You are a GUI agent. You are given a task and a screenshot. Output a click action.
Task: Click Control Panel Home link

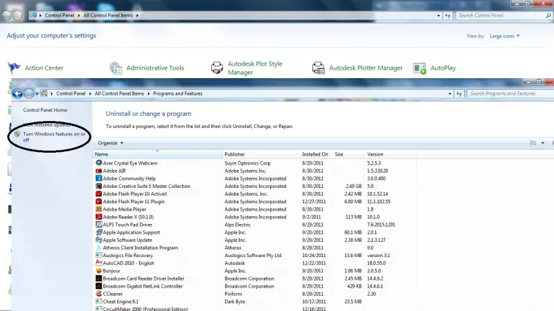45,110
